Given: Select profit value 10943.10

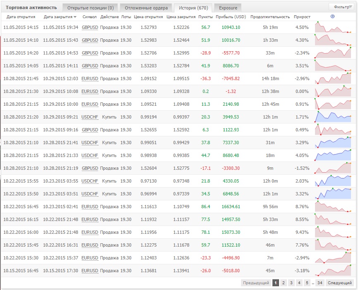Looking at the screenshot, I should [x=231, y=27].
